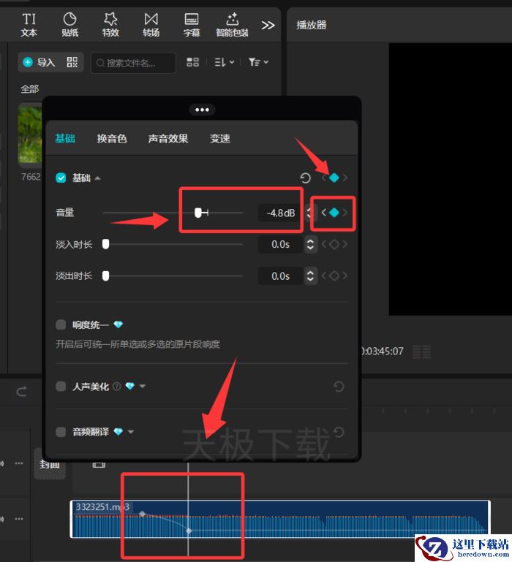
Task: Select the green video thumbnail in media bin
Action: [30, 134]
